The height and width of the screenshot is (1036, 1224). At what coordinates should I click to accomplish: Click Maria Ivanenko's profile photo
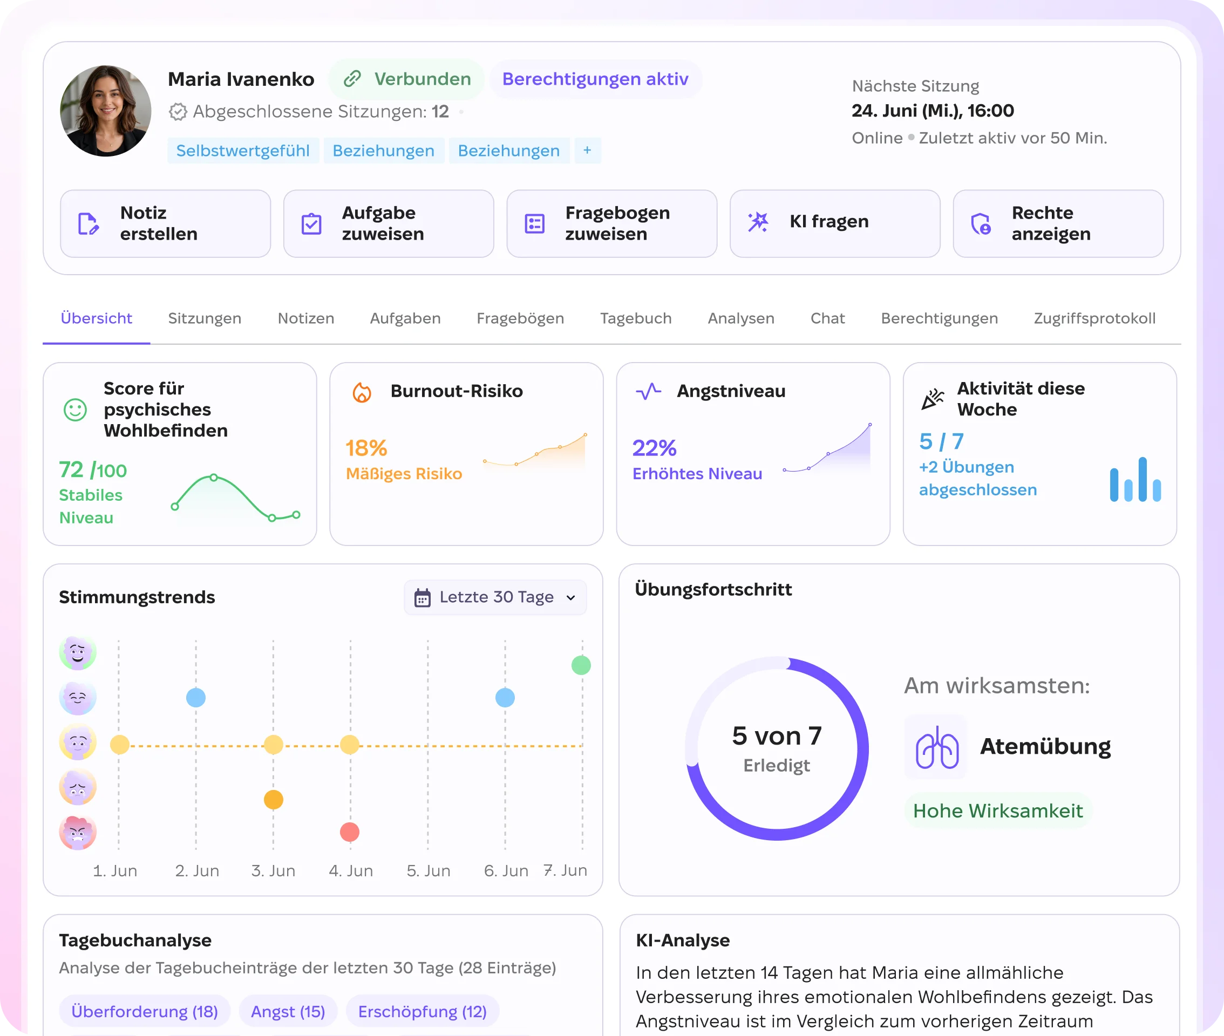(x=106, y=111)
